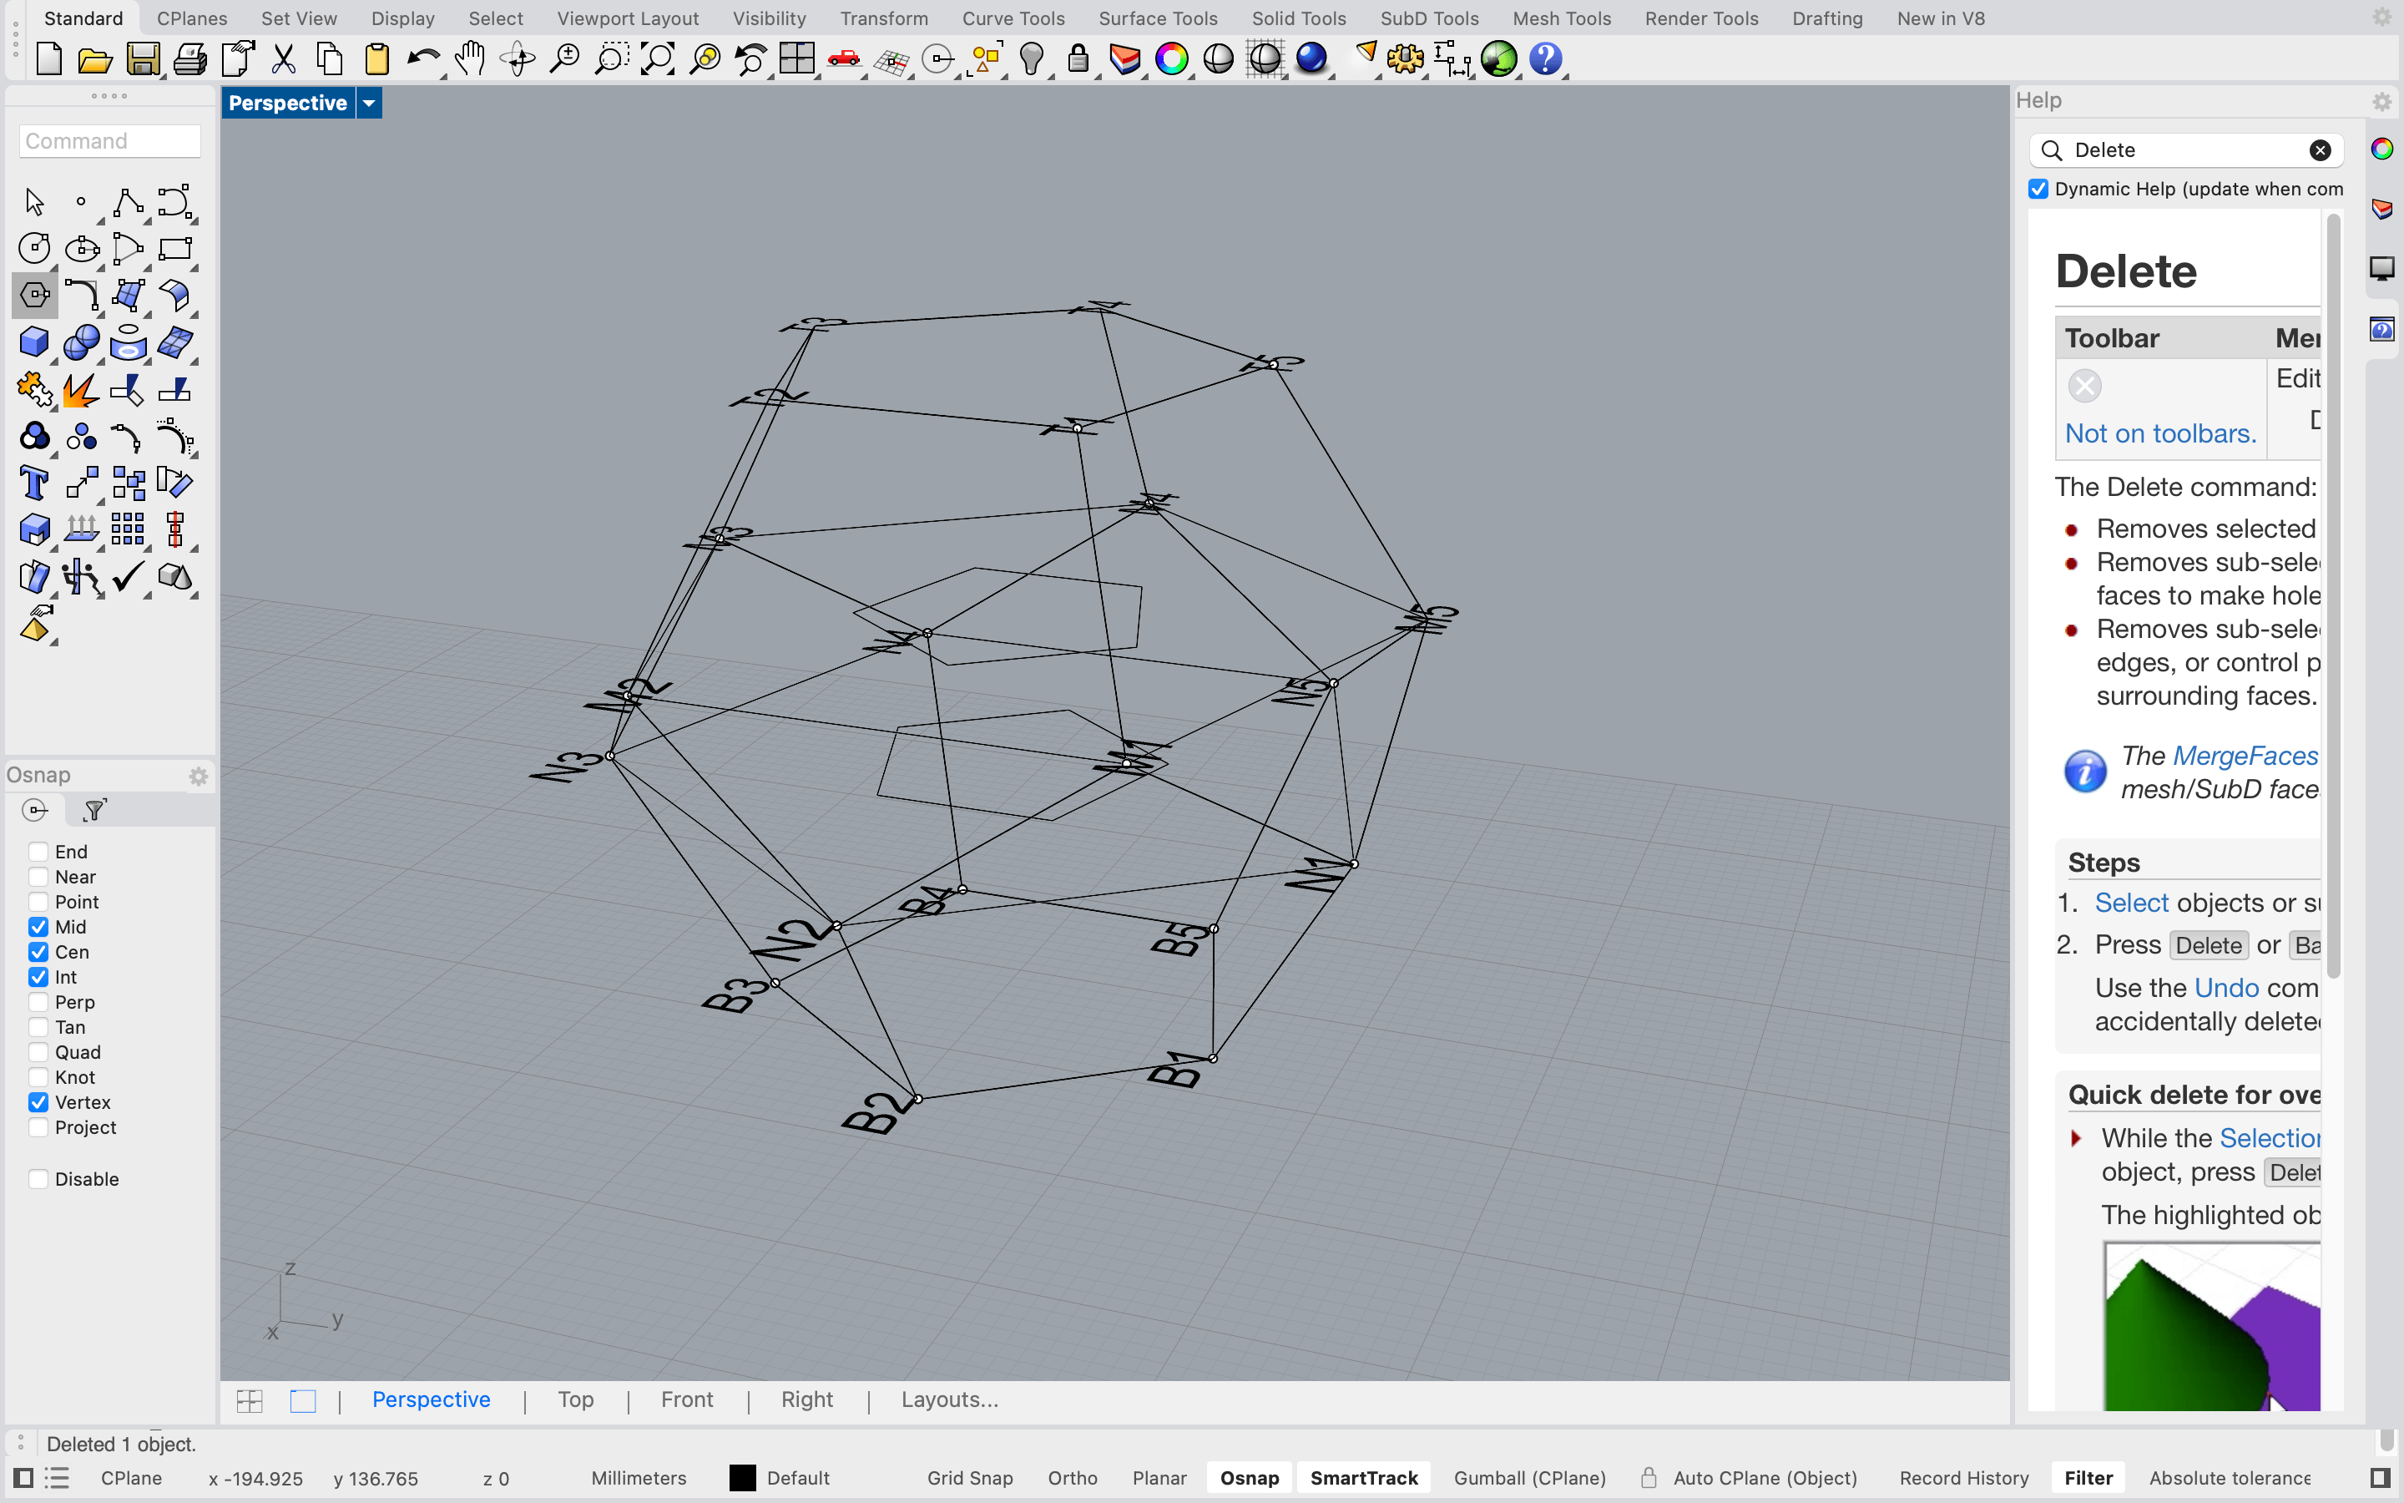2404x1503 pixels.
Task: Click the Undo arrow icon
Action: click(x=423, y=59)
